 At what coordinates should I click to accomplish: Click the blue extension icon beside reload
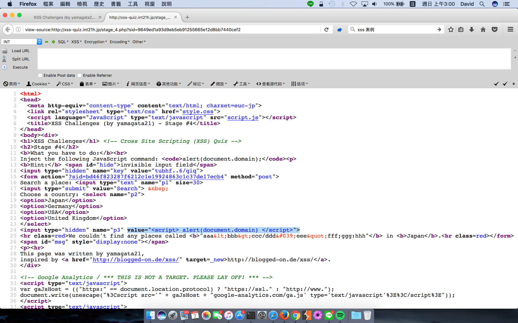tap(339, 30)
